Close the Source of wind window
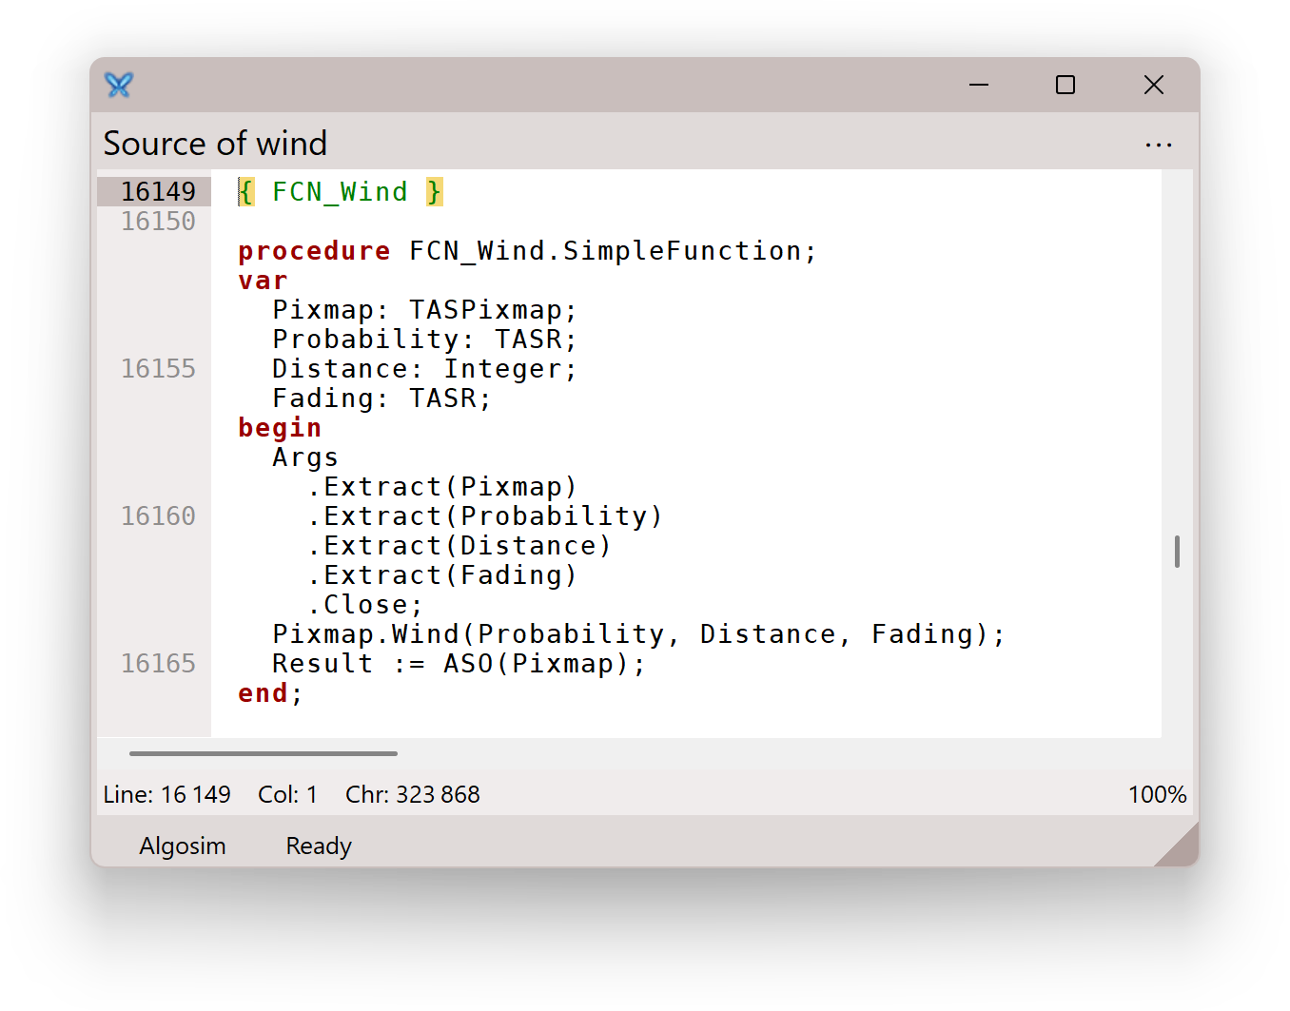This screenshot has width=1290, height=1011. pos(1153,85)
